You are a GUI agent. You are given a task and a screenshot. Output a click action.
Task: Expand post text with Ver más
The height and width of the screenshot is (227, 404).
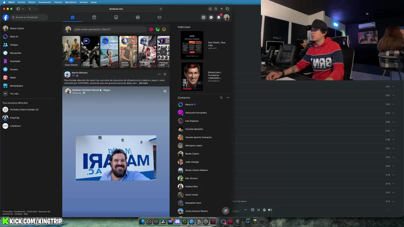coord(143,83)
